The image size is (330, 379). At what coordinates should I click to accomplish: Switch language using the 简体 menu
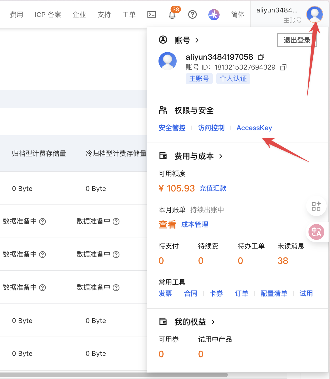[237, 15]
